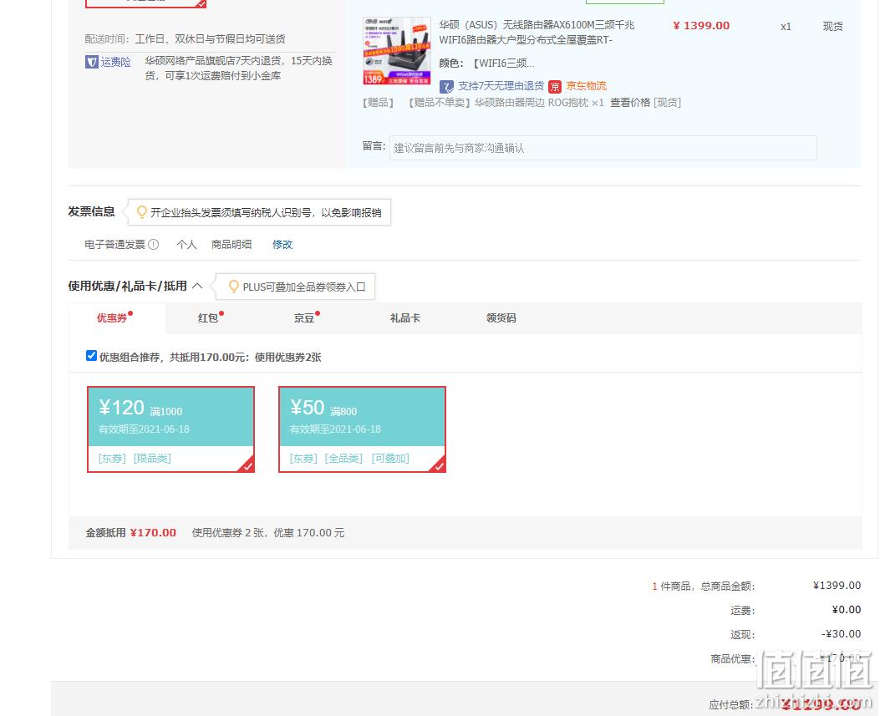
Task: Switch to the 领货码 tab
Action: (x=501, y=318)
